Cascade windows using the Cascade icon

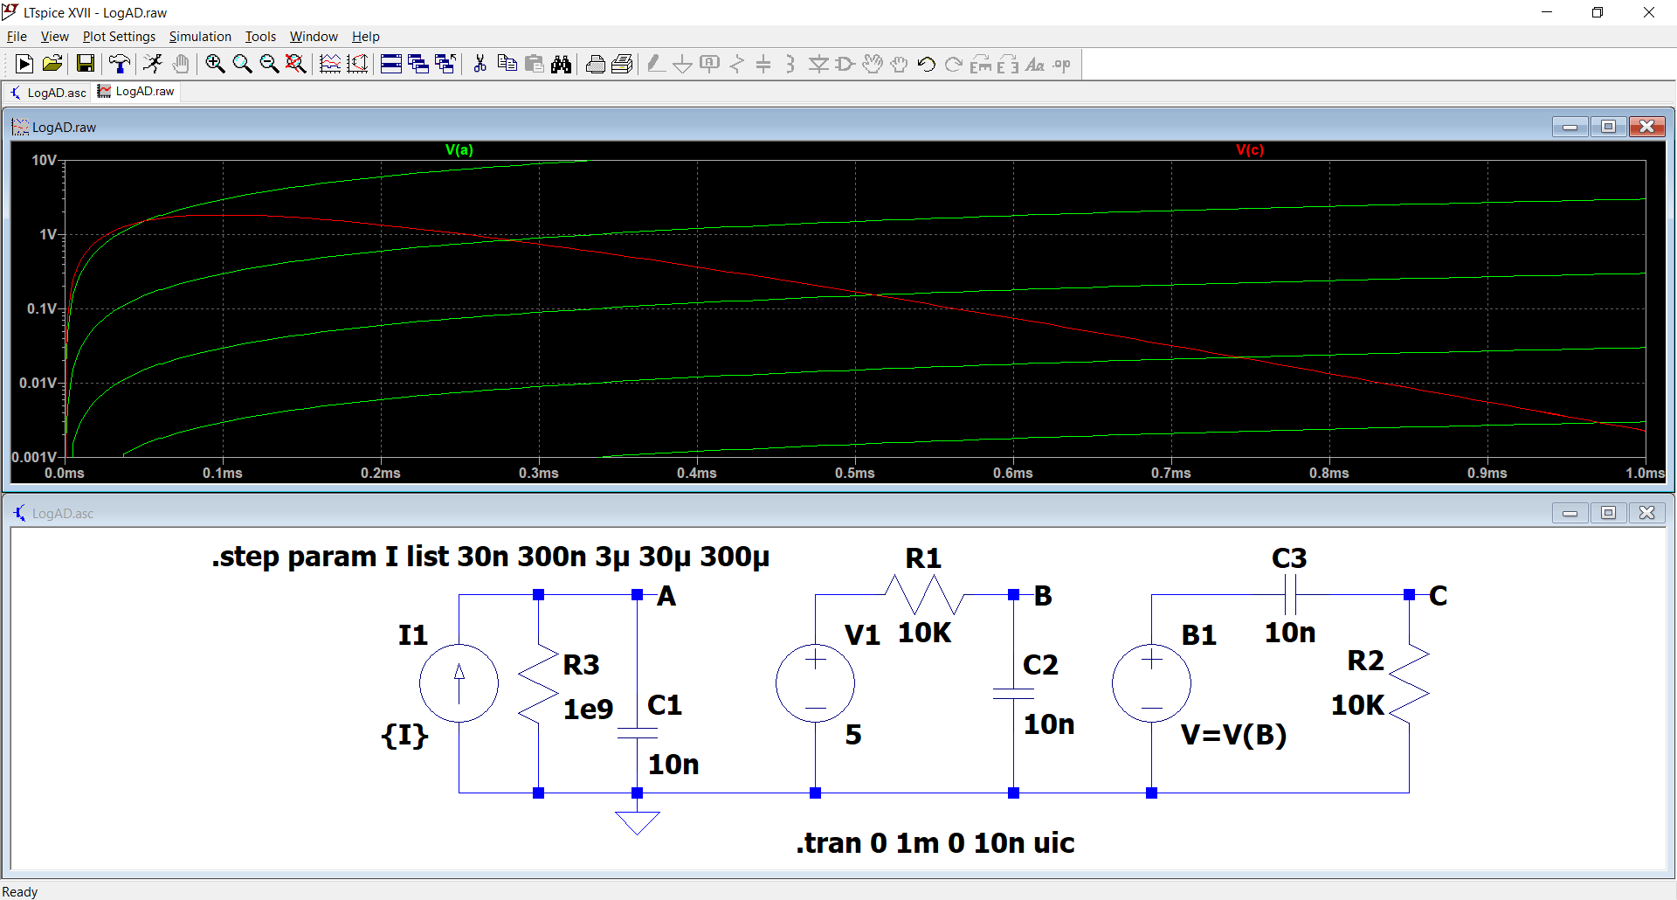tap(418, 64)
